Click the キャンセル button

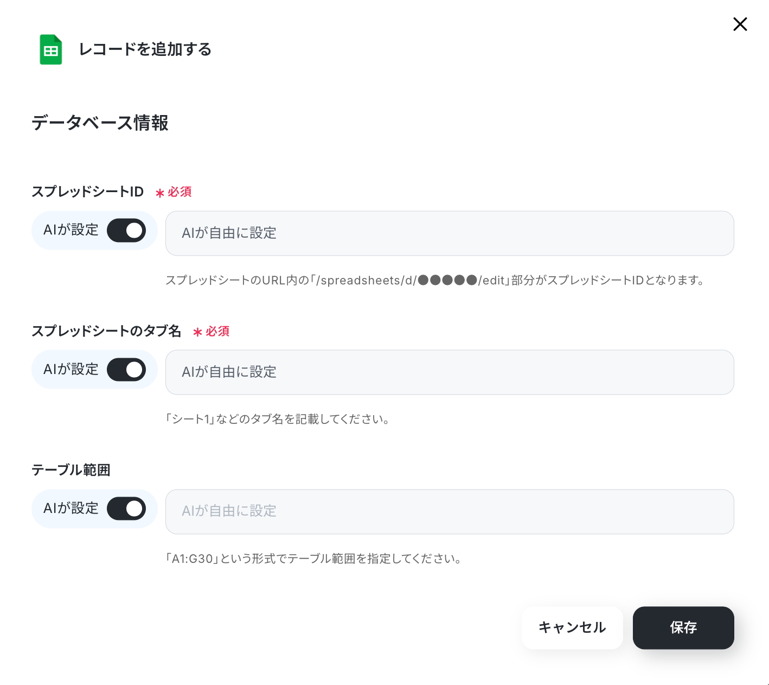coord(572,627)
